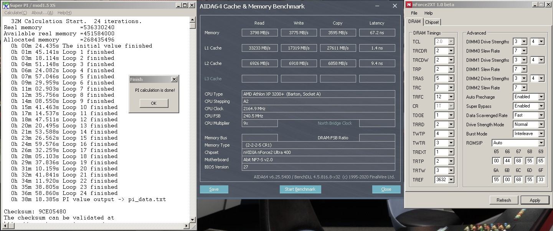Open the Burst Mode dropdown
The width and height of the screenshot is (553, 231).
coord(541,134)
